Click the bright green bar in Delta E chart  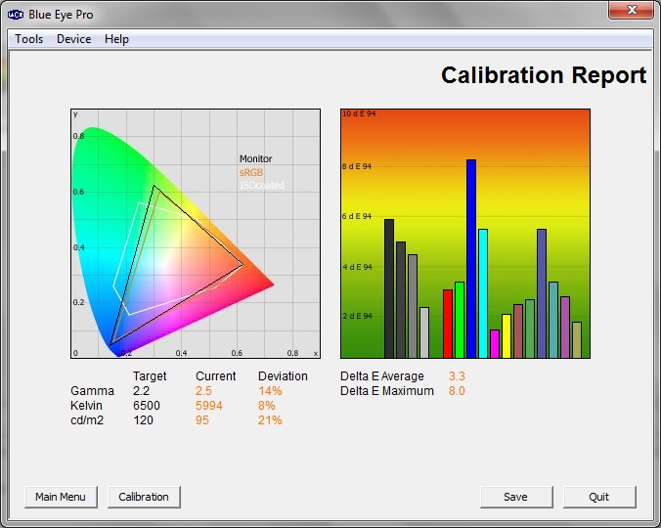tap(460, 321)
